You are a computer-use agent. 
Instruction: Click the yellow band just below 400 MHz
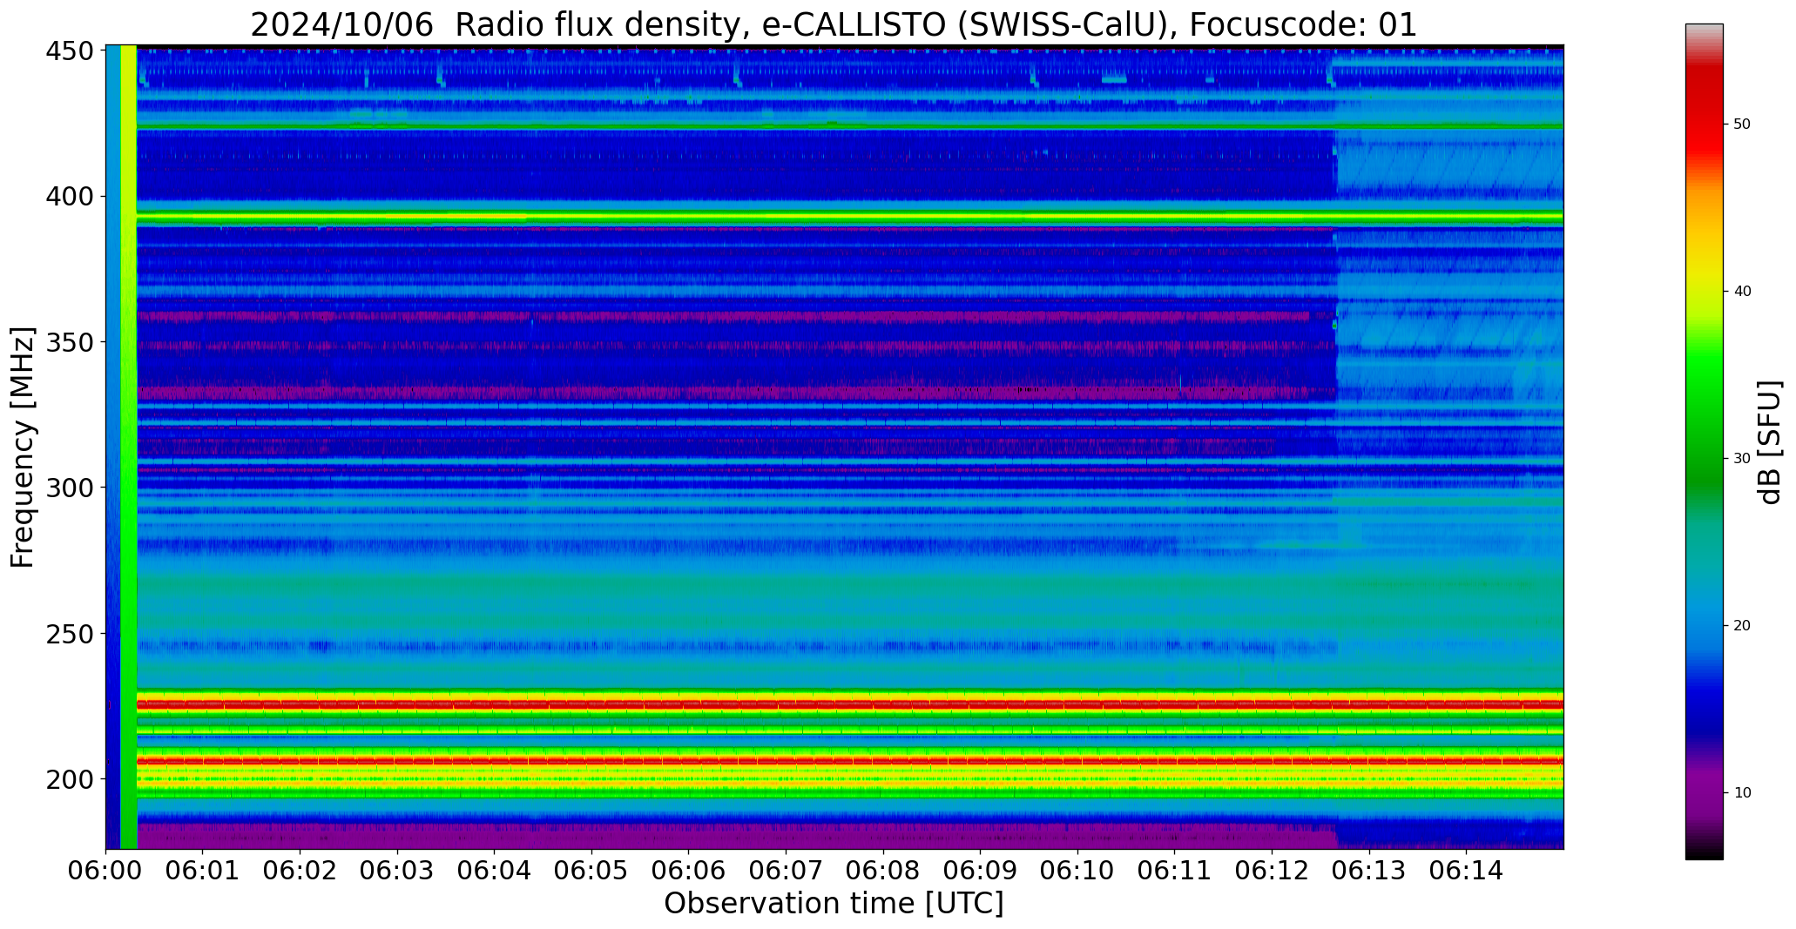pyautogui.click(x=850, y=217)
